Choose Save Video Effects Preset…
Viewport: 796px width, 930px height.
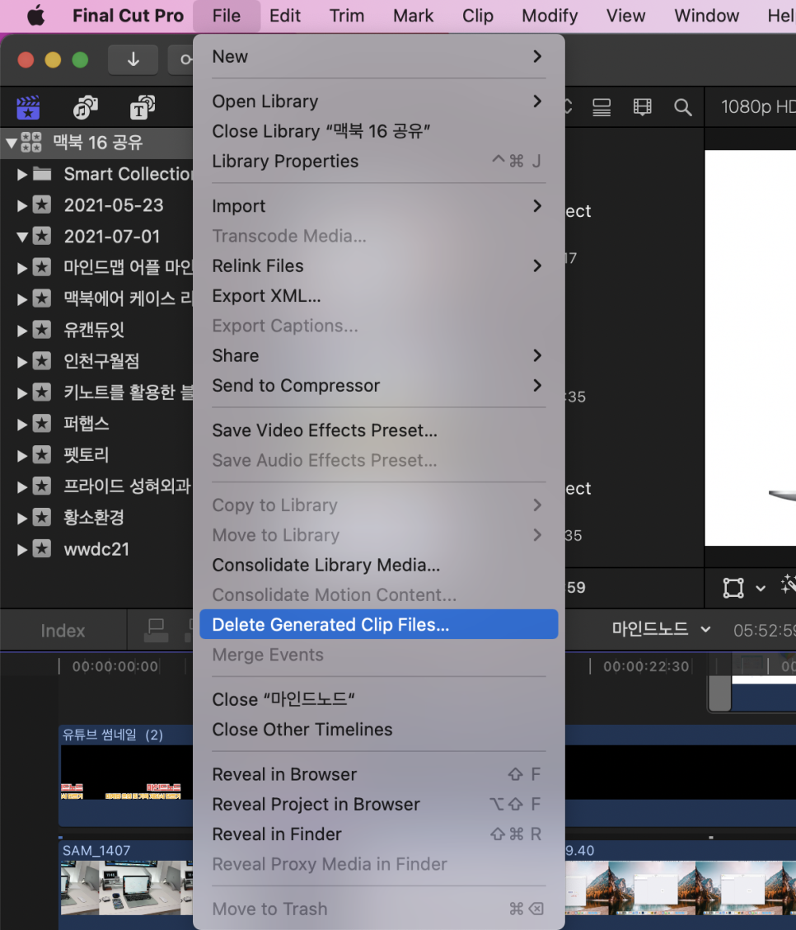(x=378, y=430)
